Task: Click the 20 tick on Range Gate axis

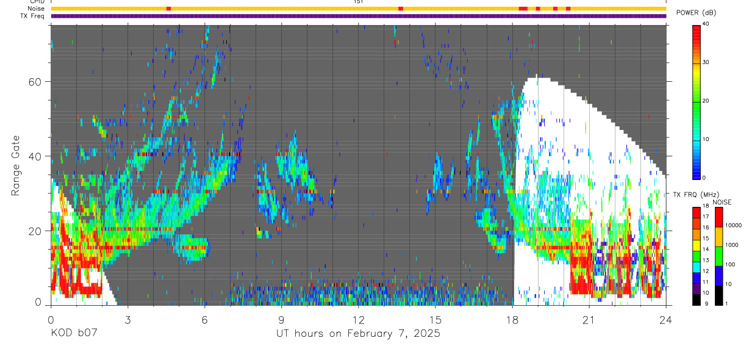Action: pos(35,231)
